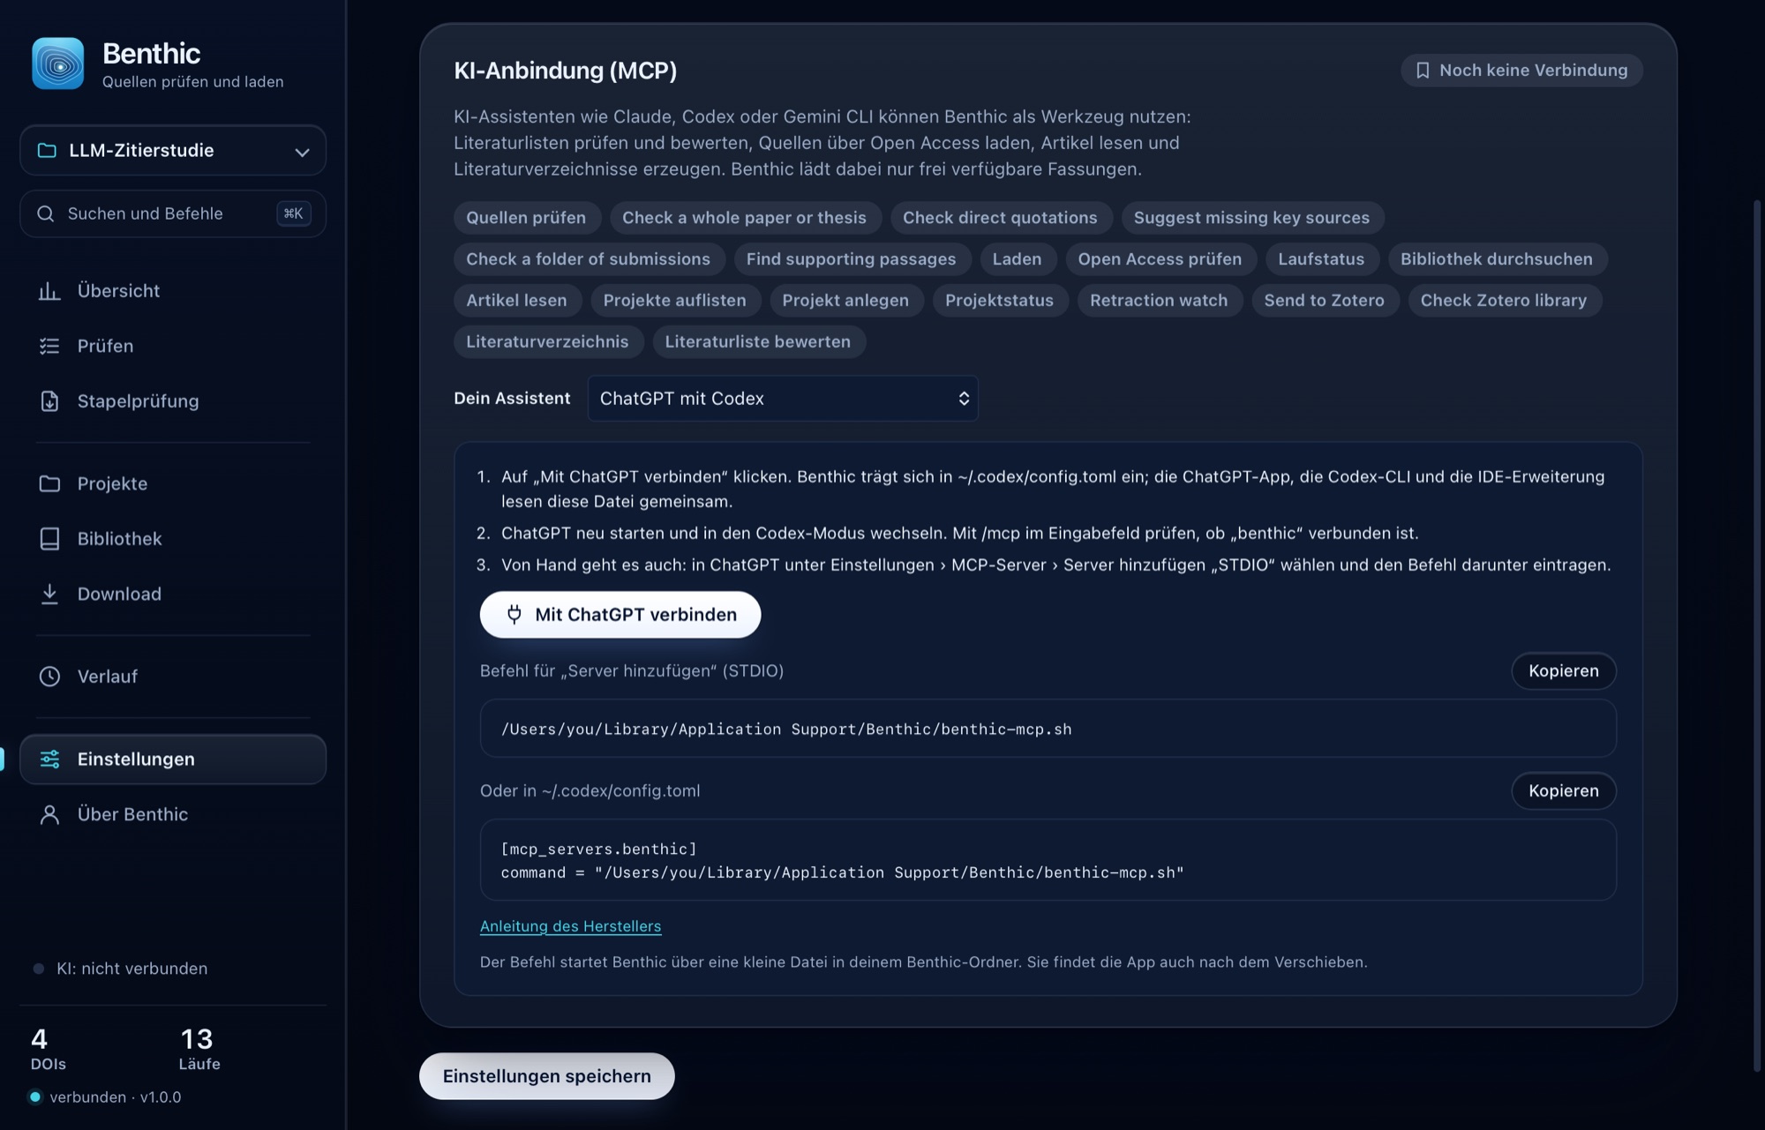The image size is (1765, 1130).
Task: Click Mit ChatGPT verbinden button
Action: coord(620,615)
